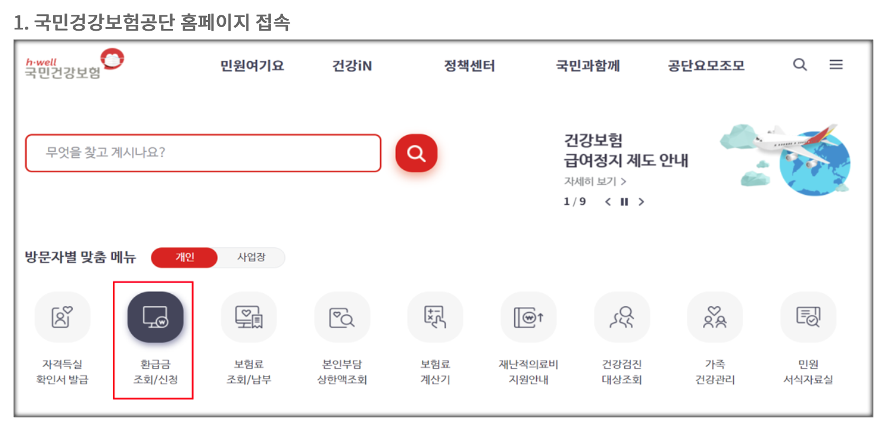
Task: Open 보험료 조회/납부 from the quick menu
Action: (249, 317)
